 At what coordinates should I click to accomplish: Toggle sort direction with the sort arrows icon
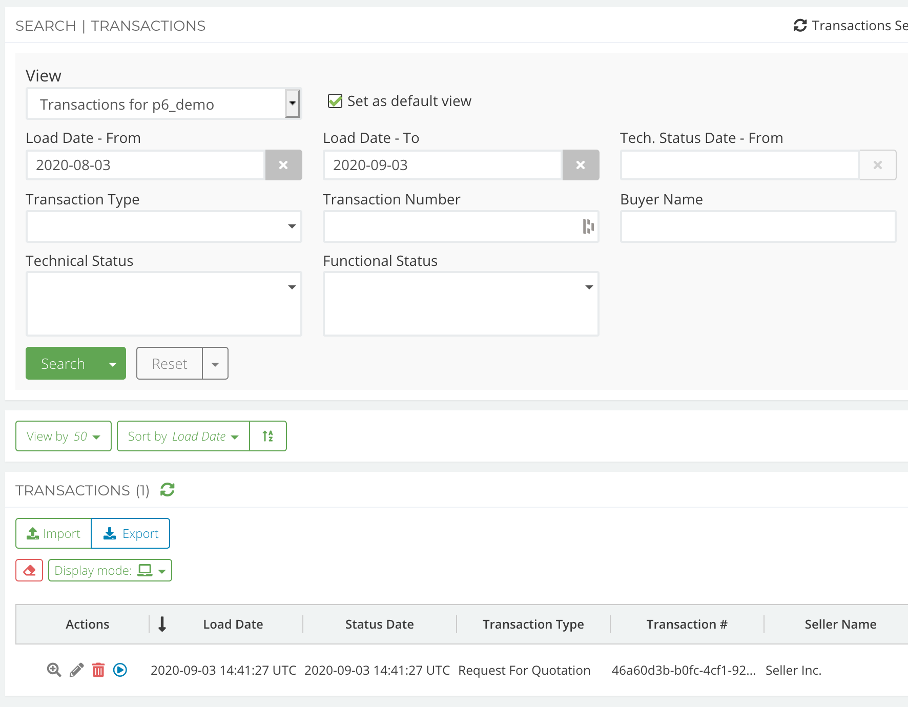[x=268, y=436]
